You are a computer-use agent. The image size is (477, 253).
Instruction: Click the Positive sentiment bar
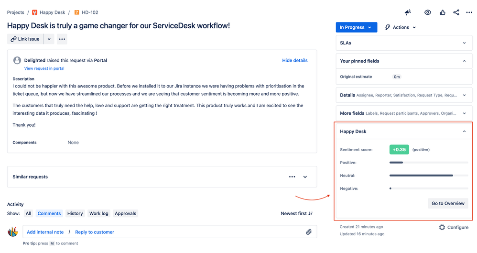[429, 163]
